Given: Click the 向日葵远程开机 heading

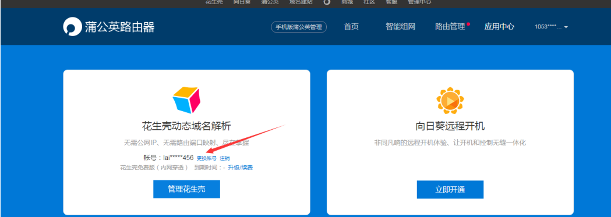Looking at the screenshot, I should tap(450, 127).
